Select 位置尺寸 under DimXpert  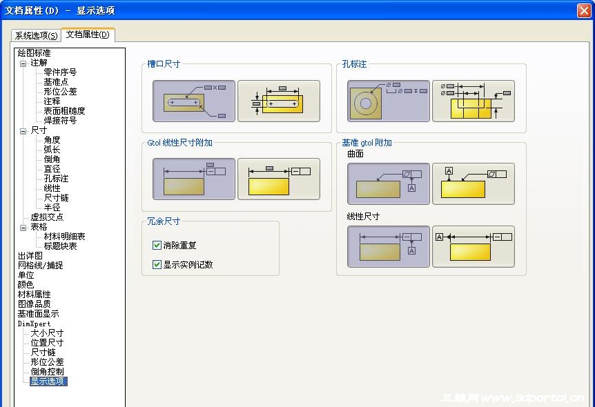(x=47, y=343)
